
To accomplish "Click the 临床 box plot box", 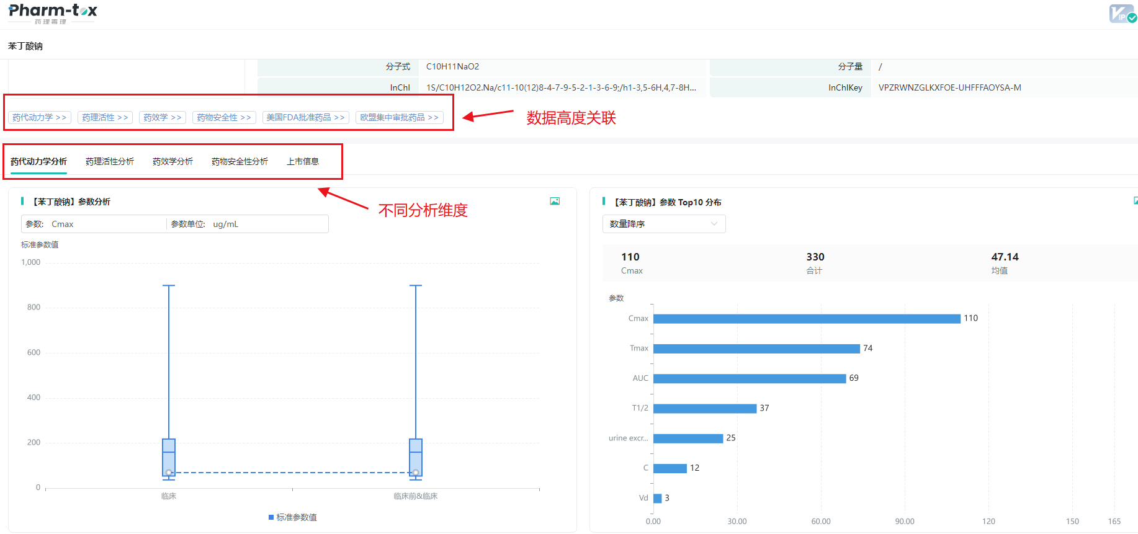I will [169, 457].
